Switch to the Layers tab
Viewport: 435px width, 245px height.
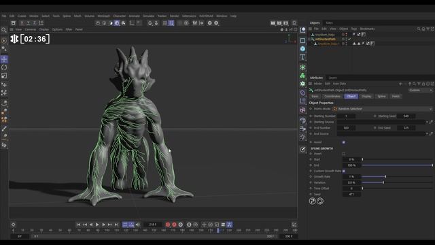click(x=332, y=78)
